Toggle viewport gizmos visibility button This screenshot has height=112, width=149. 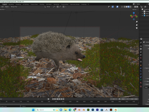113,7
